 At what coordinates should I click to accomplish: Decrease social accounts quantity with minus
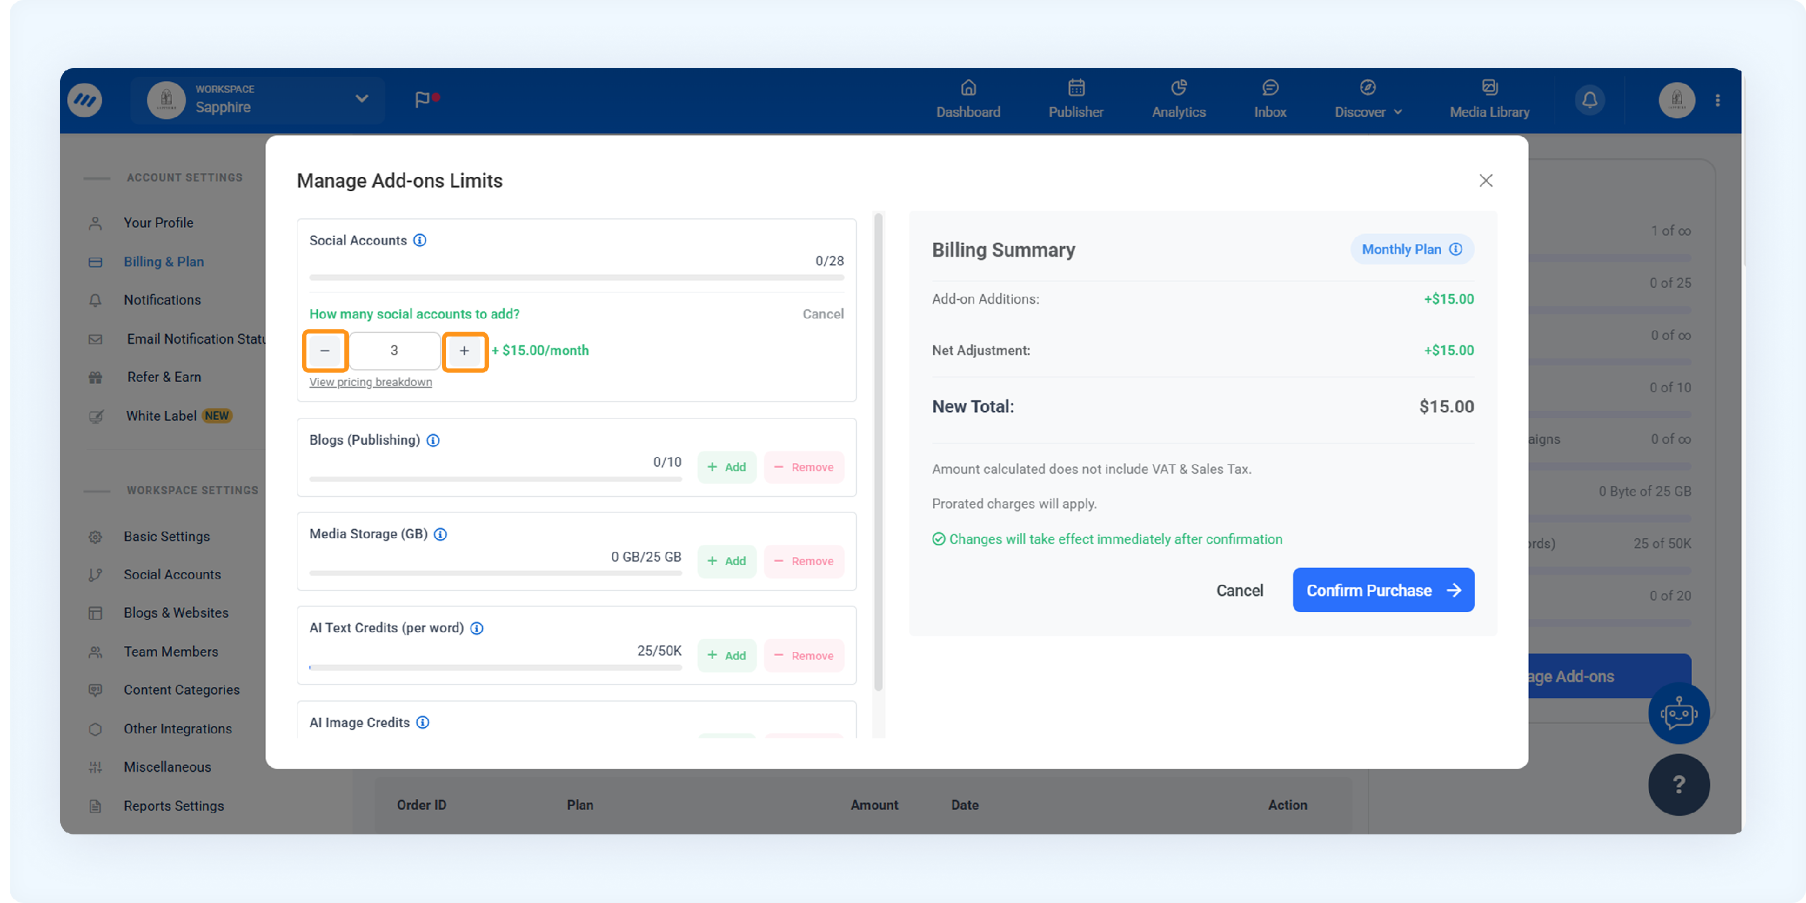coord(325,350)
